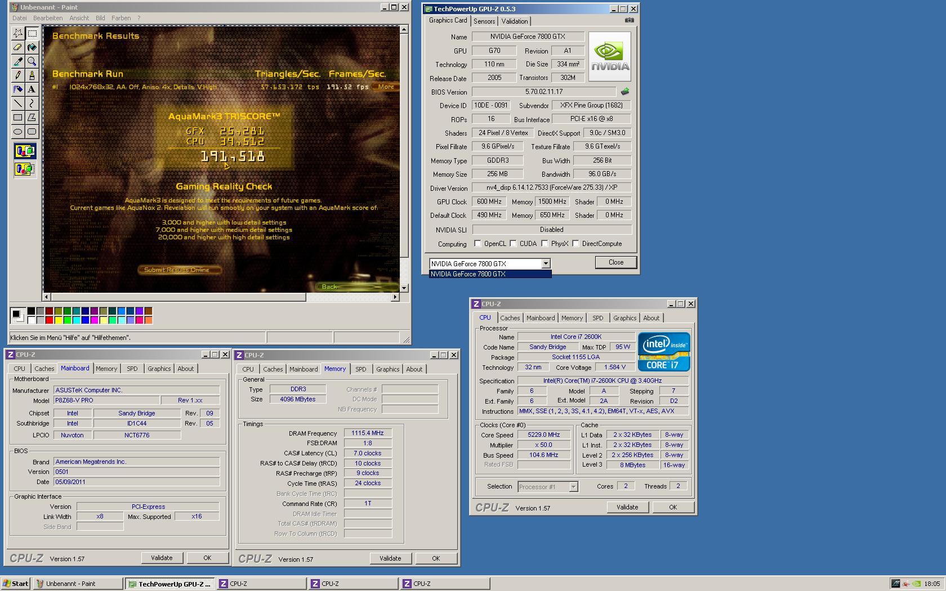Select the Pencil tool in Paint

[18, 75]
